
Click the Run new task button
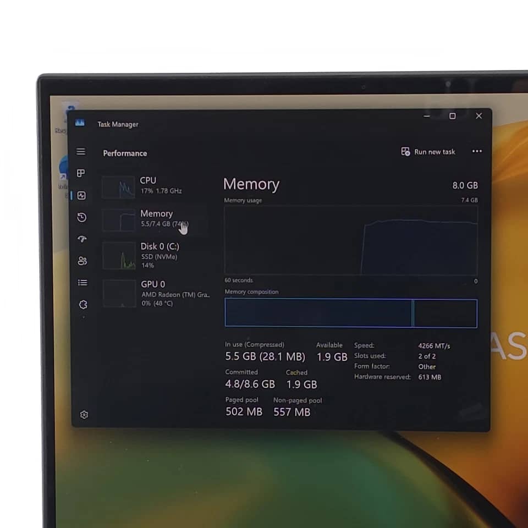click(428, 152)
